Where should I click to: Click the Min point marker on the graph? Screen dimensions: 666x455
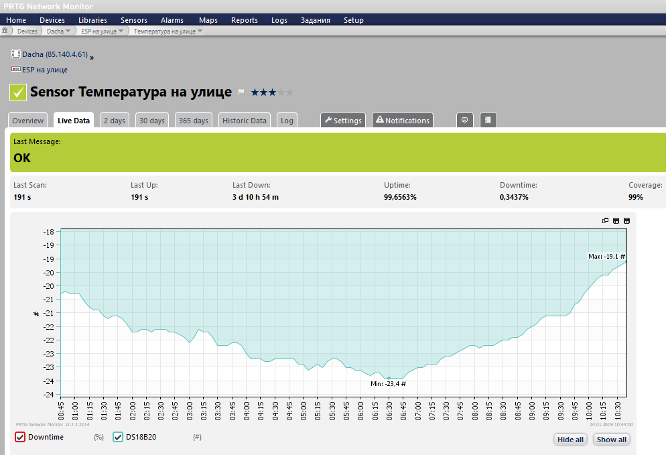[x=389, y=378]
